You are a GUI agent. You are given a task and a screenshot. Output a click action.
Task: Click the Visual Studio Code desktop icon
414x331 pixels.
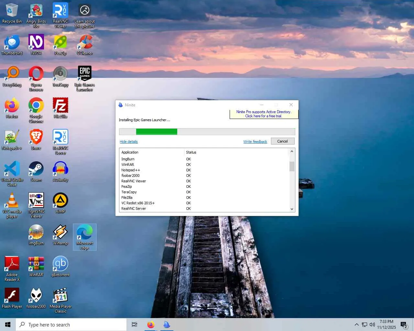(x=12, y=174)
